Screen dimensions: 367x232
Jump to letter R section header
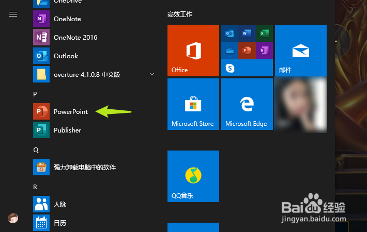pos(35,187)
